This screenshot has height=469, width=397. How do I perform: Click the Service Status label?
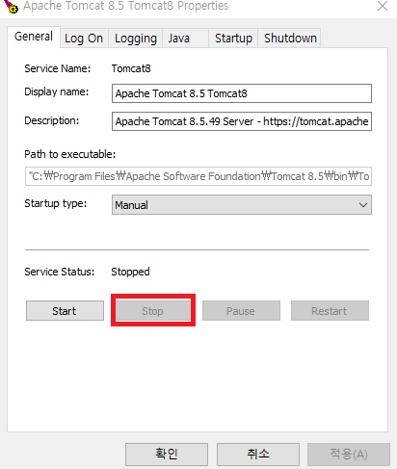[x=60, y=272]
